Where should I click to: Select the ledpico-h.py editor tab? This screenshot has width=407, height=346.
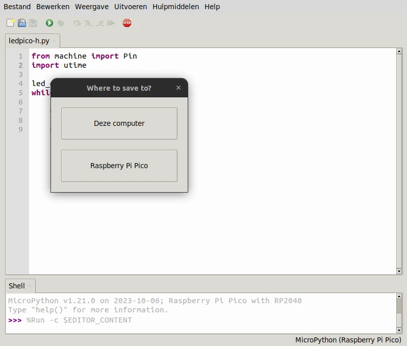point(29,41)
